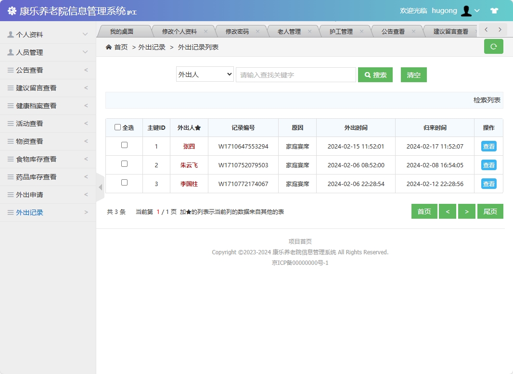Viewport: 513px width, 374px height.
Task: Toggle the 全选 select-all checkbox
Action: click(x=118, y=127)
